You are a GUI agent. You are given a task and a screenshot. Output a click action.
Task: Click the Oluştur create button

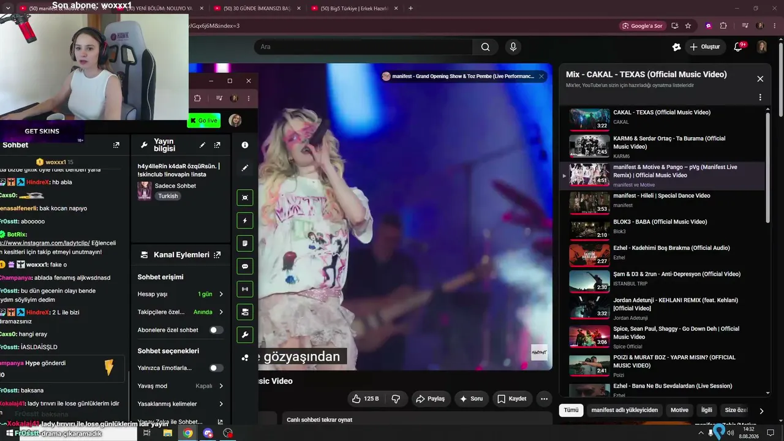click(704, 47)
